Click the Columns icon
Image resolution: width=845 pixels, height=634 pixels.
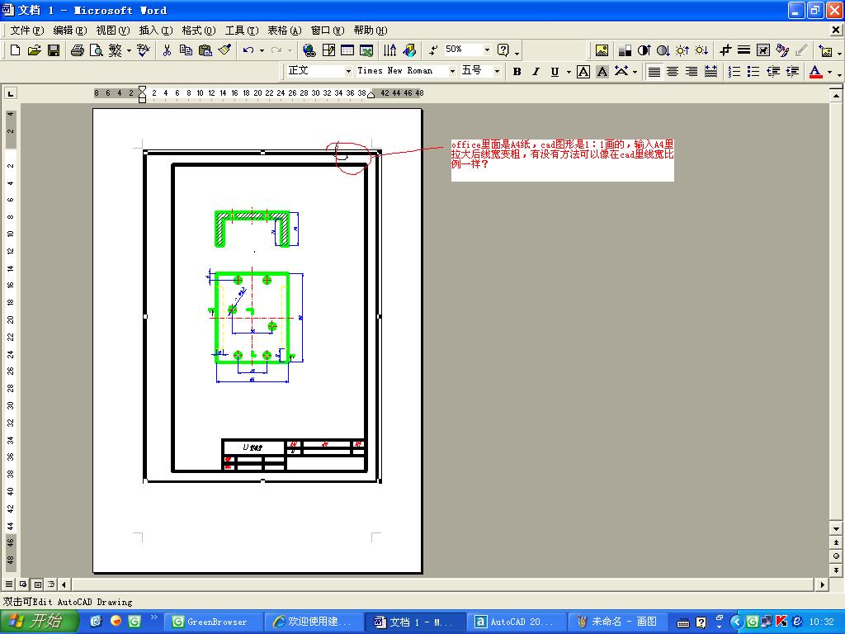pos(389,50)
